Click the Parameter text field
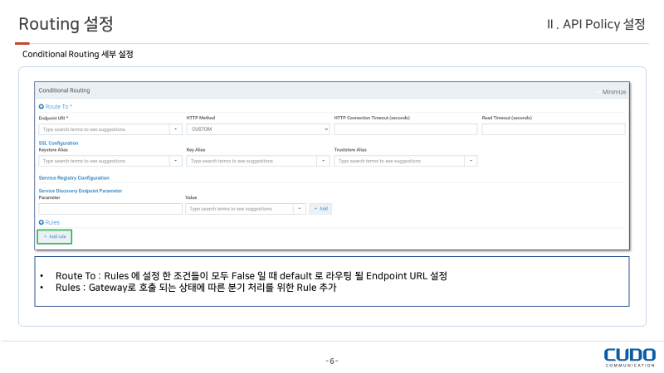Screen dimensions: 664x373 click(110, 209)
